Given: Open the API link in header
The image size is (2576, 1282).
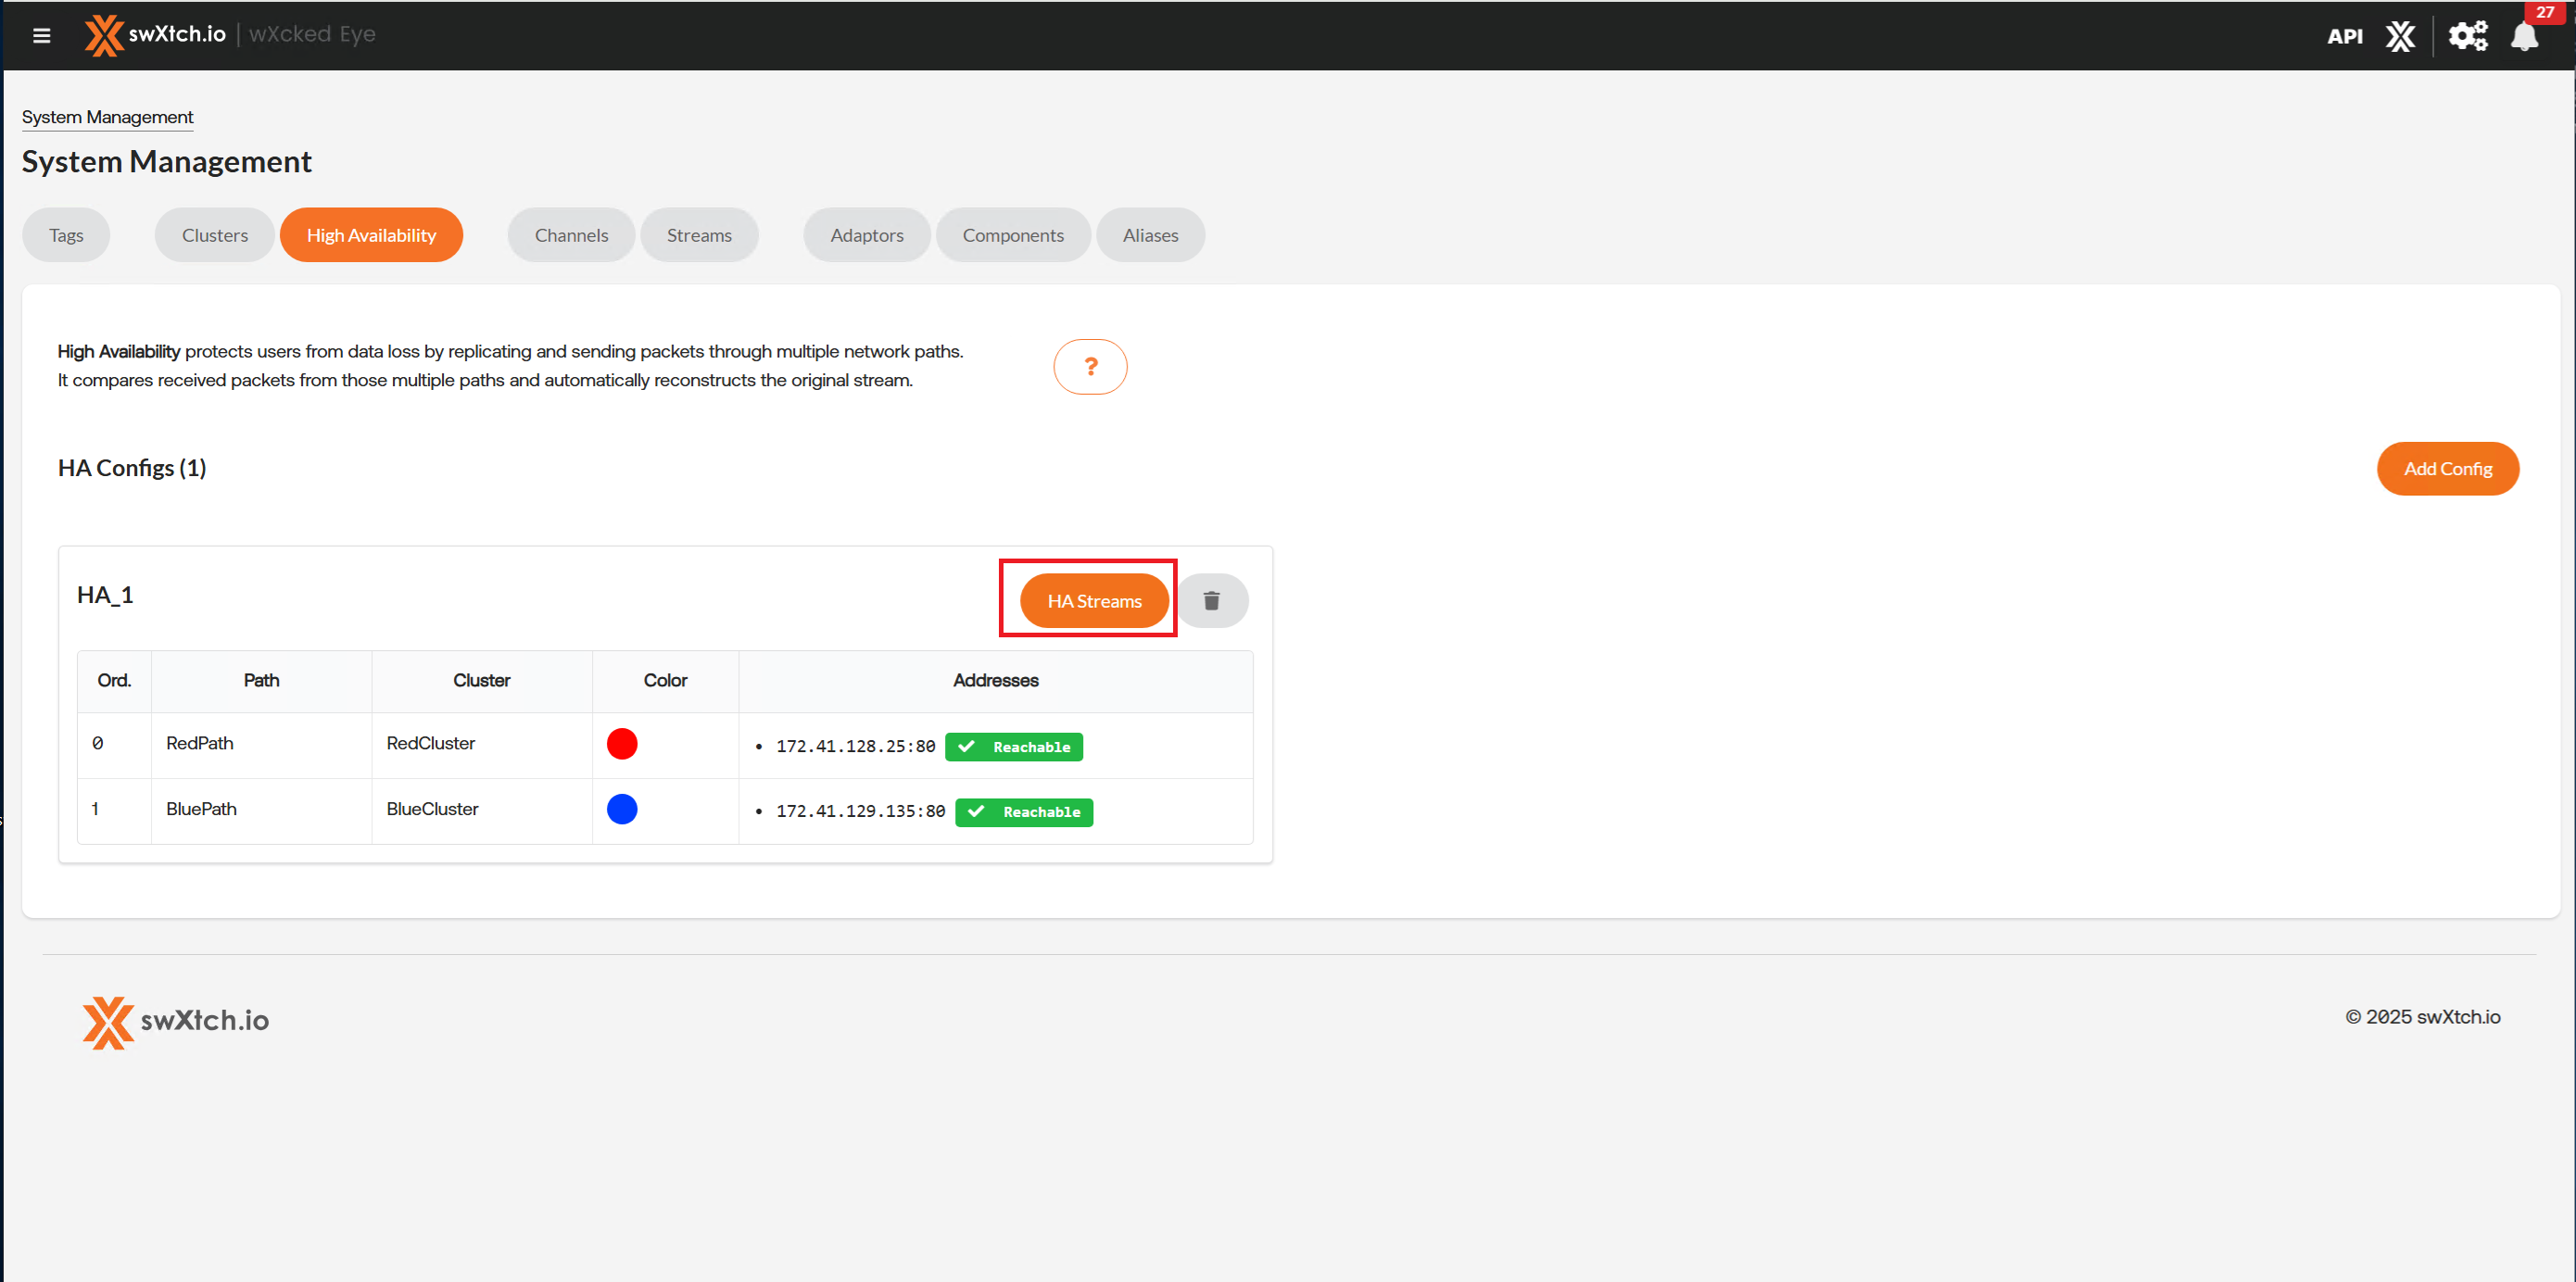Looking at the screenshot, I should 2343,37.
